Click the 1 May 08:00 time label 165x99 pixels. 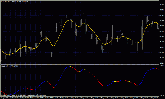click(24, 98)
